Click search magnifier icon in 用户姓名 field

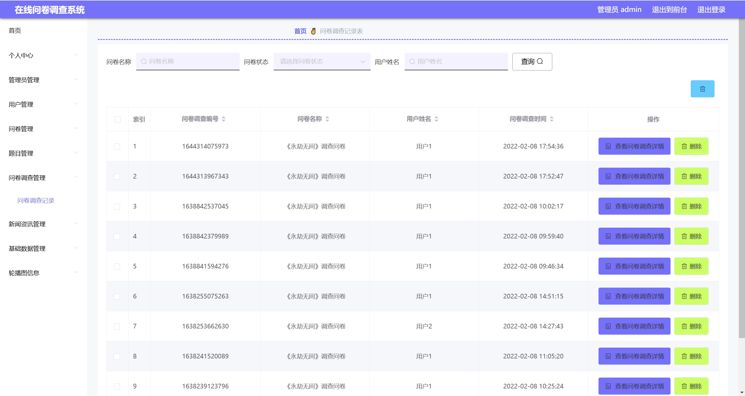click(x=412, y=61)
